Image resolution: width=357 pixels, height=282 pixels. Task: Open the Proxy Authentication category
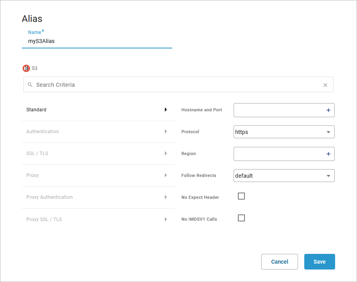tap(49, 197)
